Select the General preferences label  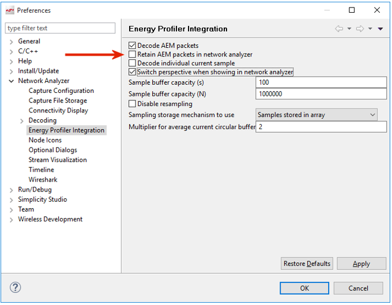[29, 42]
